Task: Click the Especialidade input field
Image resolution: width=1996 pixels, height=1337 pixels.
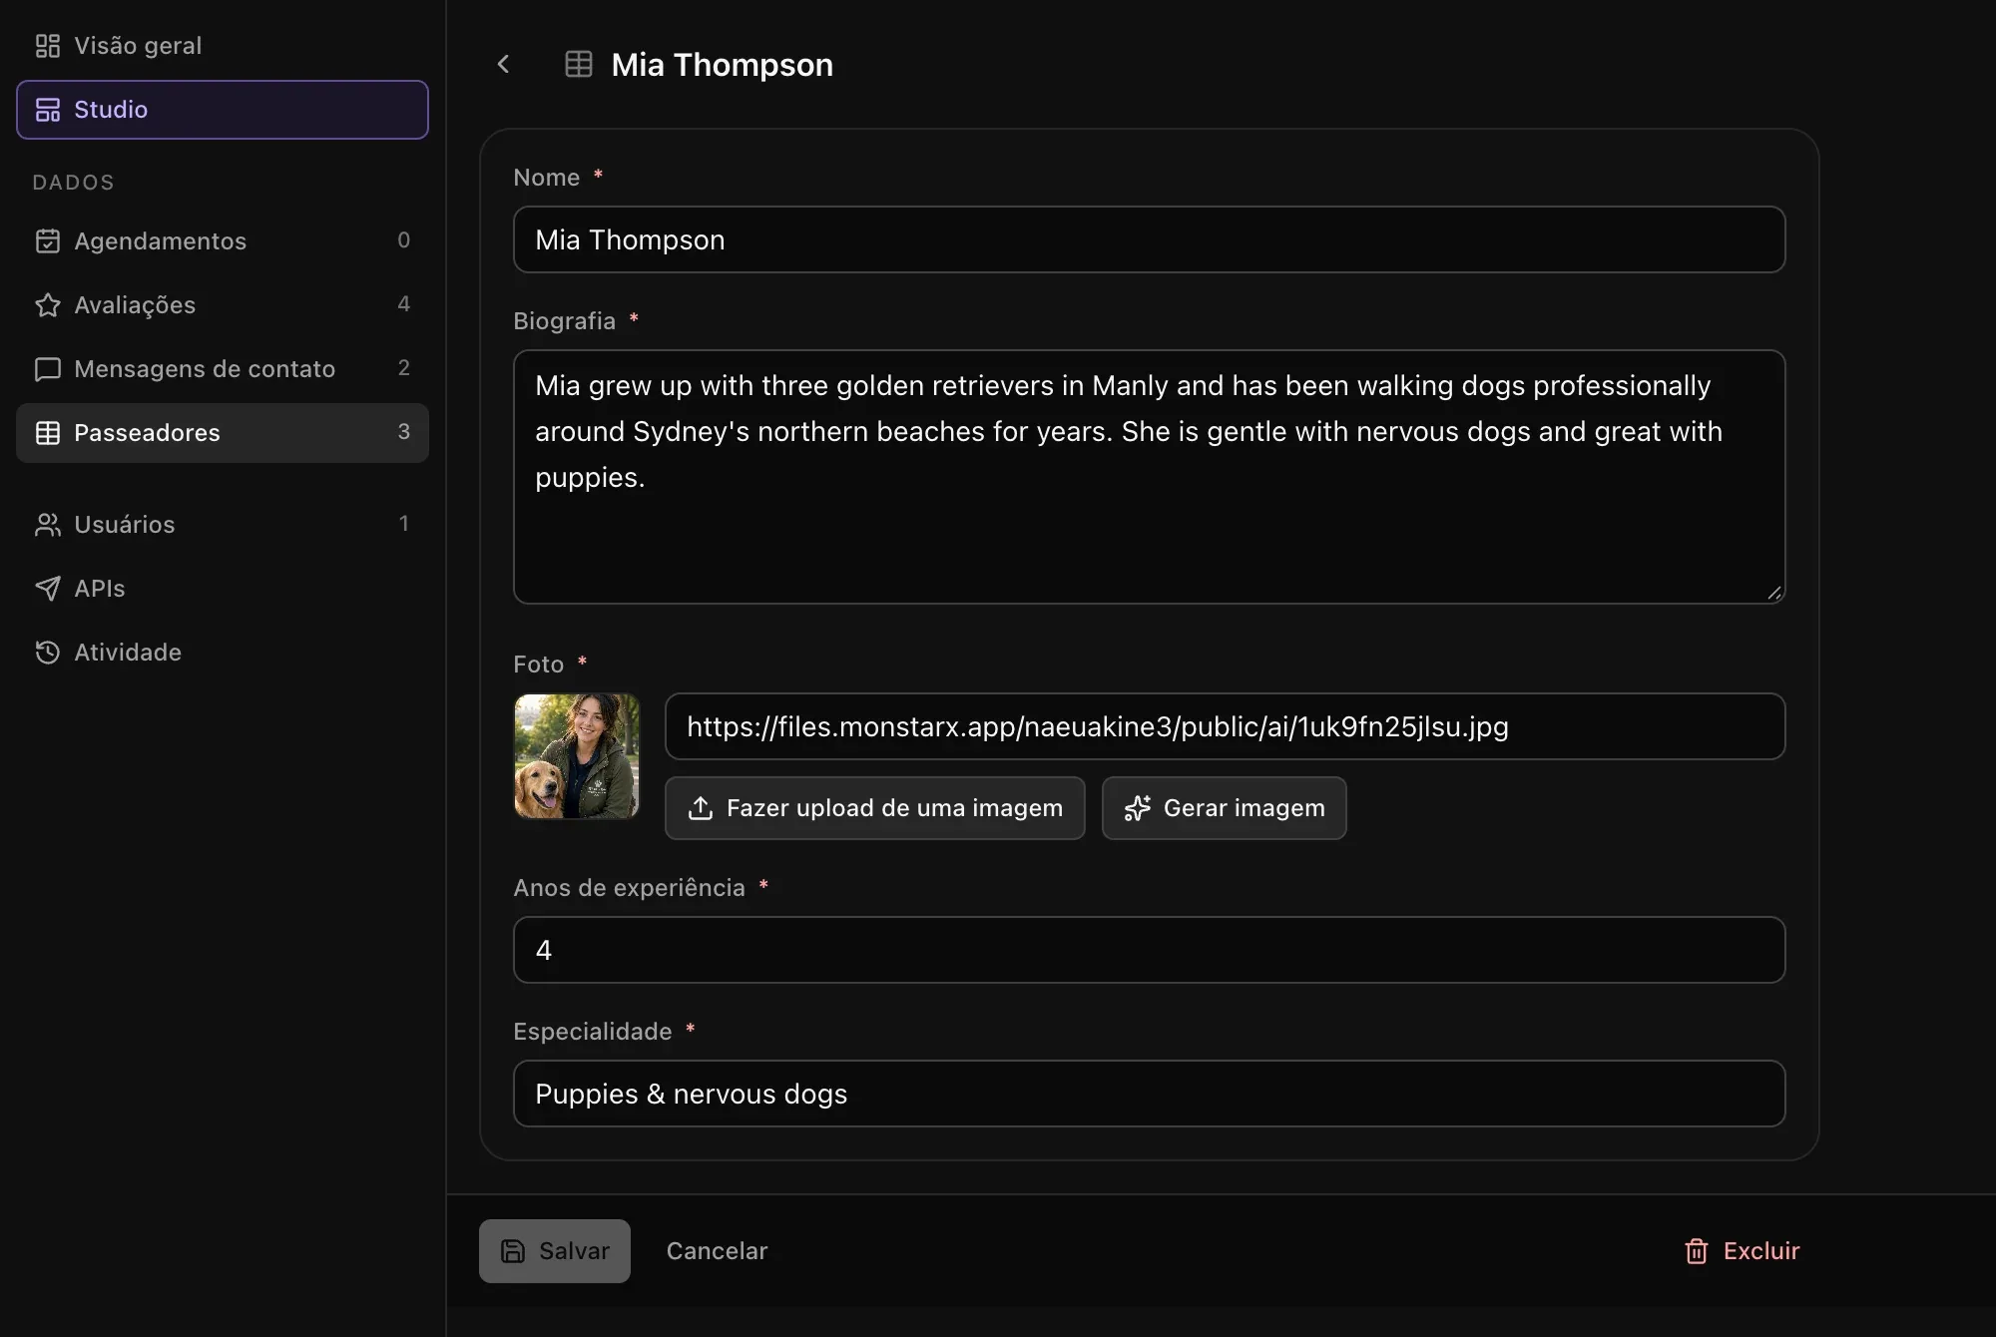Action: [1150, 1094]
